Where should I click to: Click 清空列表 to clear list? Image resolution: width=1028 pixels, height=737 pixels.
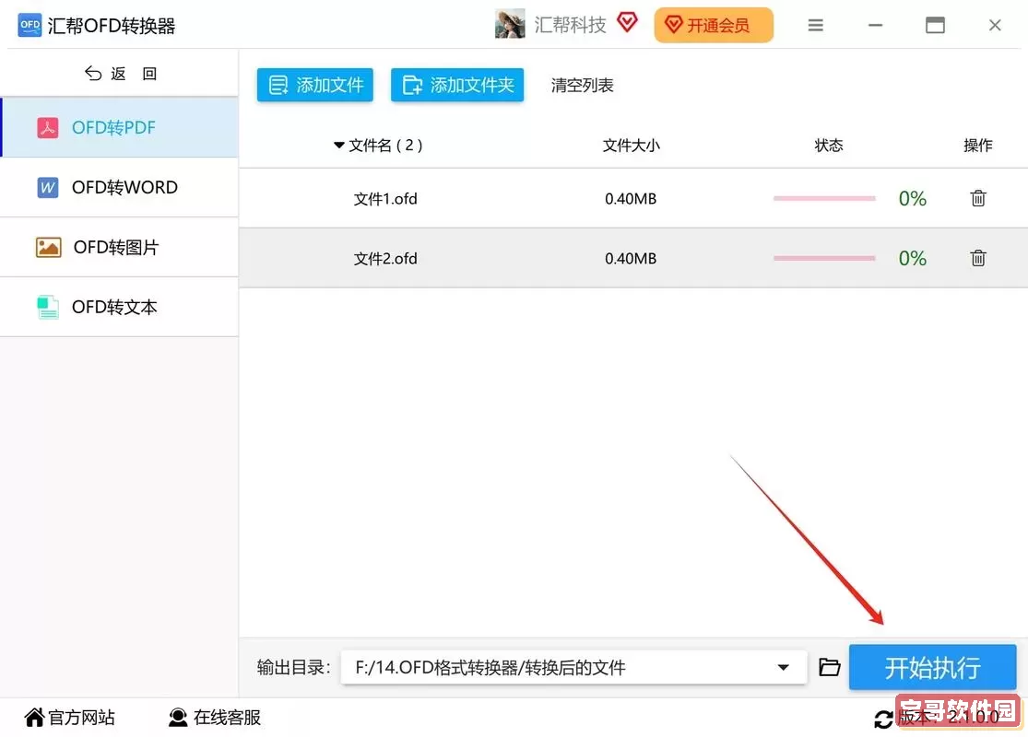[x=582, y=85]
